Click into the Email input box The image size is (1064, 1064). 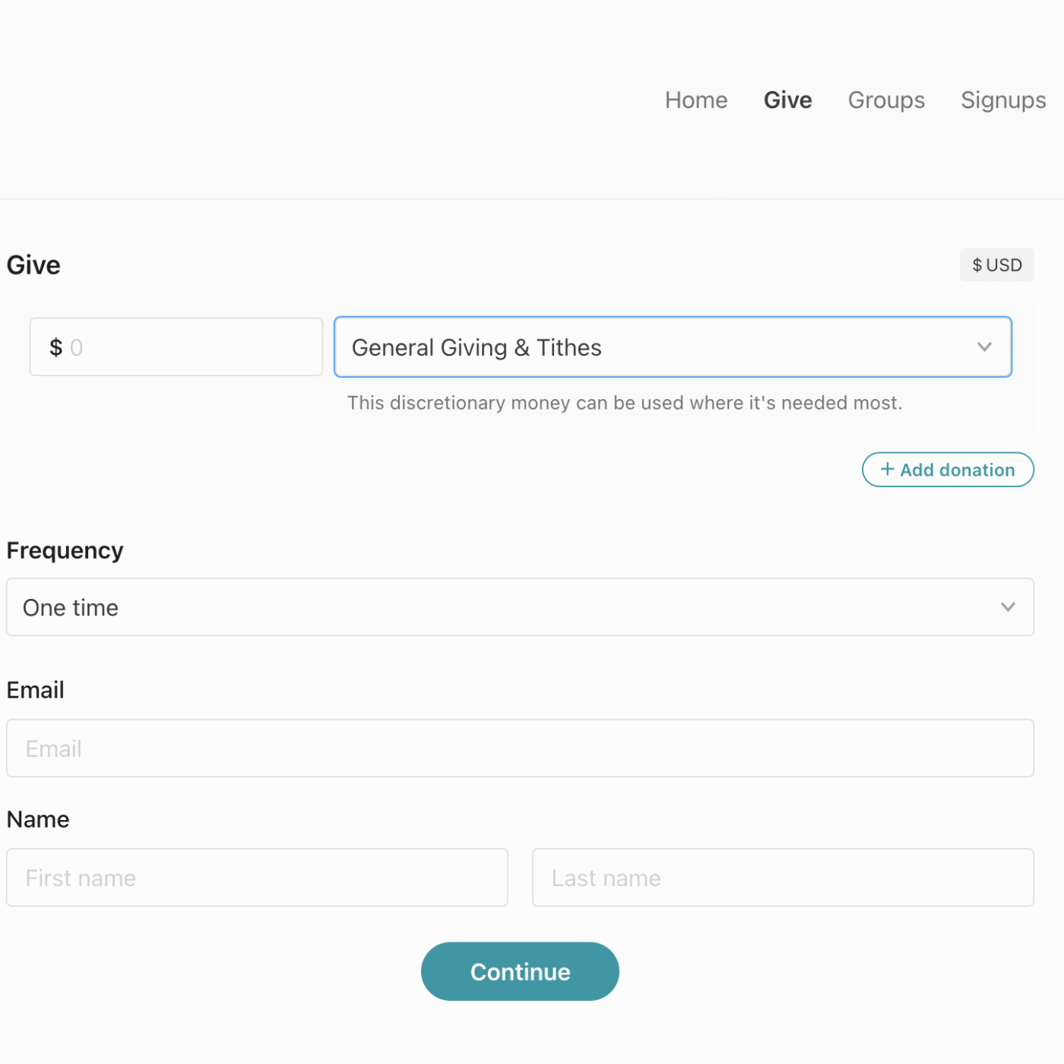click(520, 749)
